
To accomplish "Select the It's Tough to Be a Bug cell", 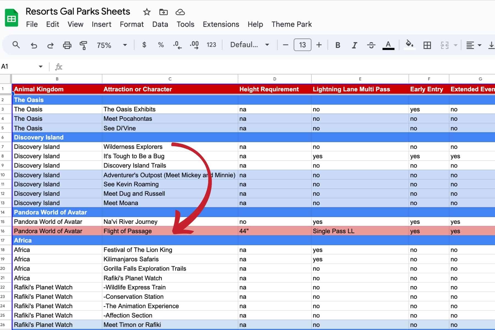I will [x=170, y=156].
